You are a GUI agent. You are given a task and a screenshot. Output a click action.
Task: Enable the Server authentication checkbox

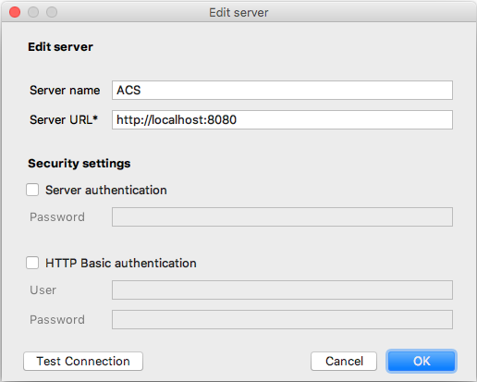(32, 190)
